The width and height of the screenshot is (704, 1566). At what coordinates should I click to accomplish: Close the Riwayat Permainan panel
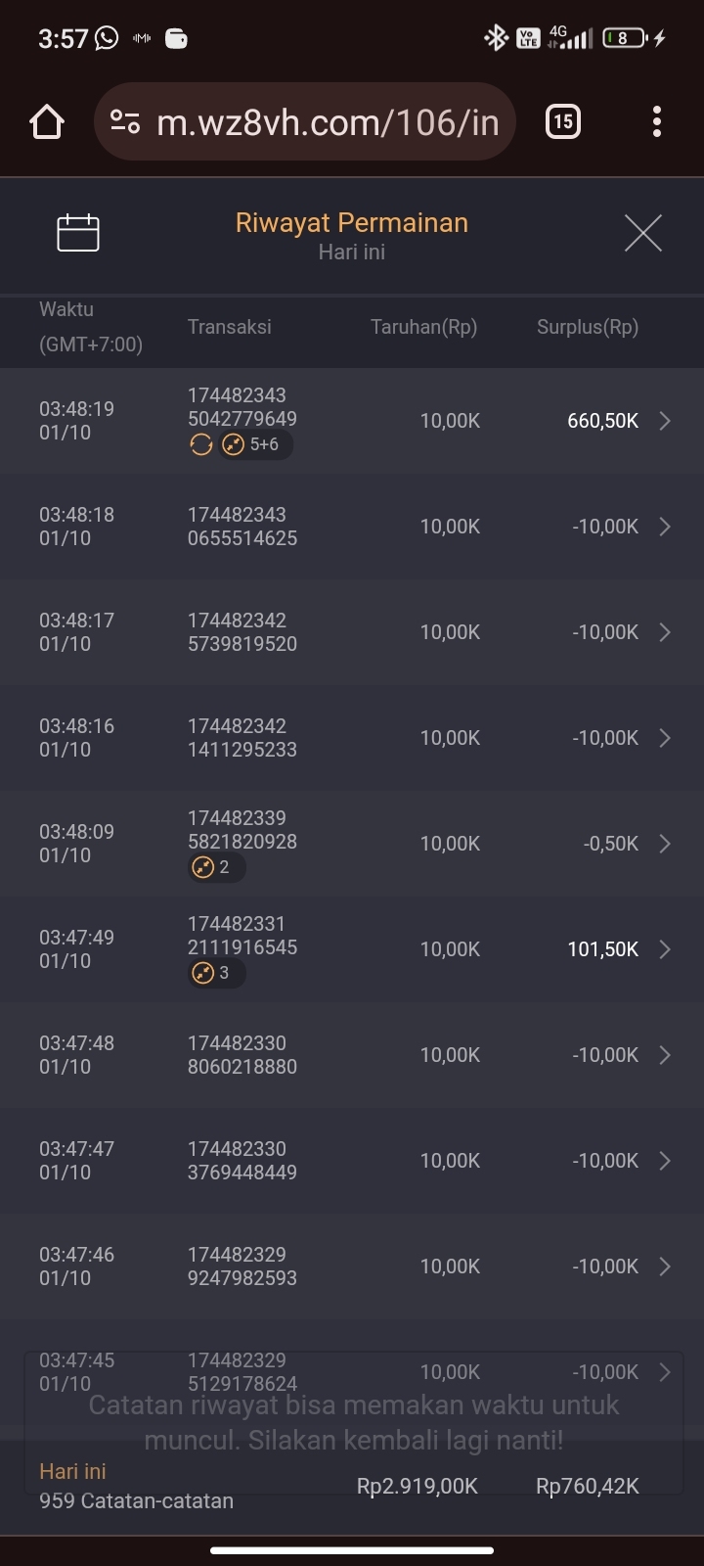click(643, 233)
